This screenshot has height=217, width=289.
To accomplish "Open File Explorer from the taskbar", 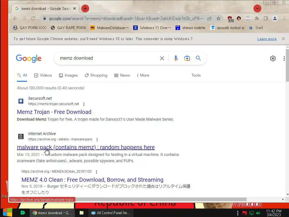I will tap(82, 213).
